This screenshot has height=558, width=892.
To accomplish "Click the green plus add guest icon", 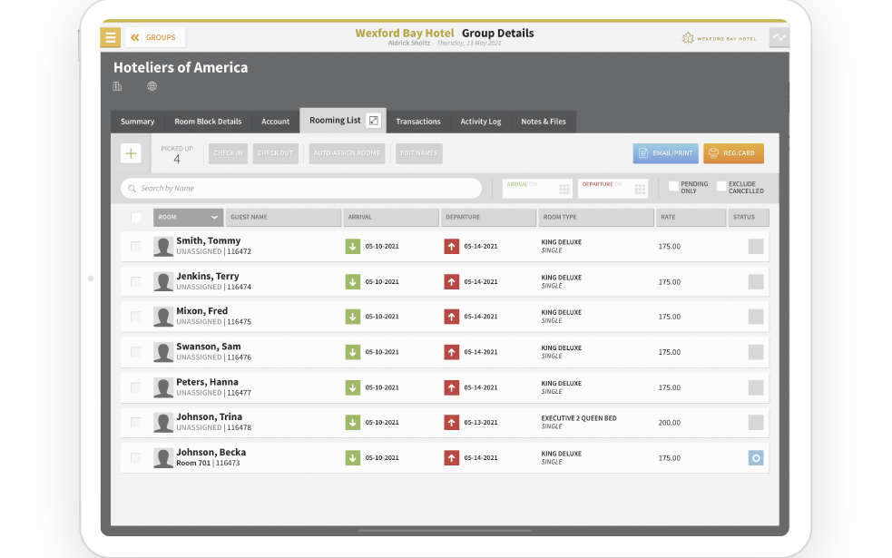I will [x=131, y=153].
